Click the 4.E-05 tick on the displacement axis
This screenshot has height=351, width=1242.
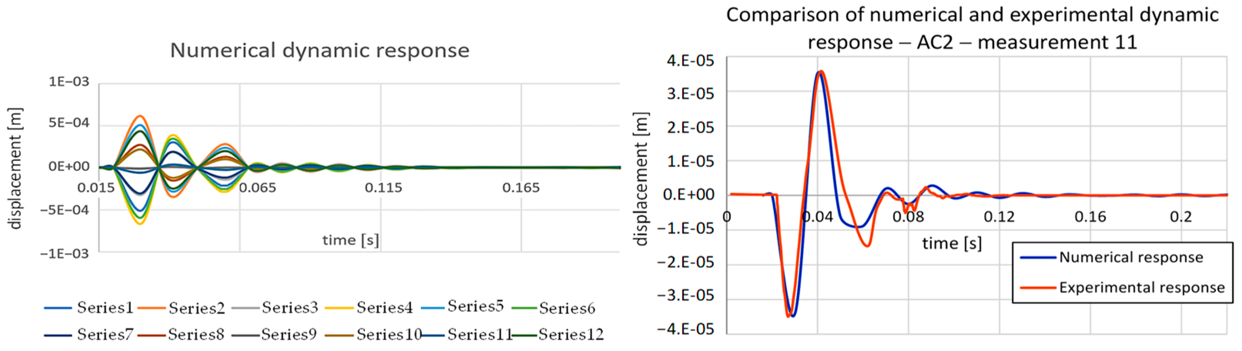coord(690,61)
